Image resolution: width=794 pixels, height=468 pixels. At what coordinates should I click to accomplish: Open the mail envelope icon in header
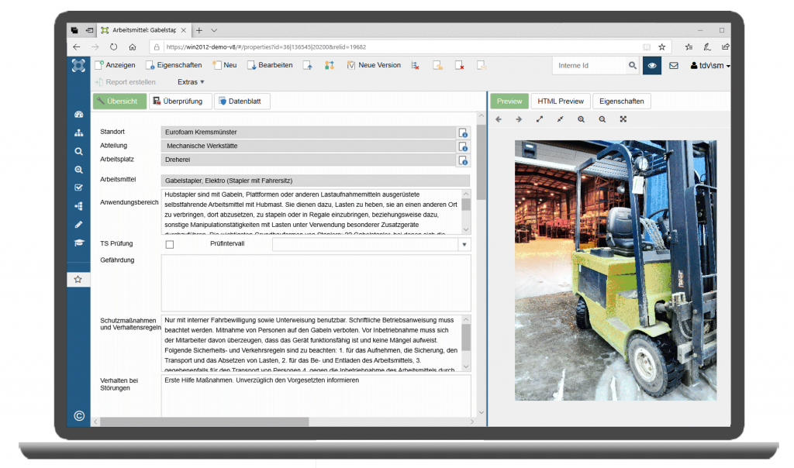pyautogui.click(x=674, y=65)
